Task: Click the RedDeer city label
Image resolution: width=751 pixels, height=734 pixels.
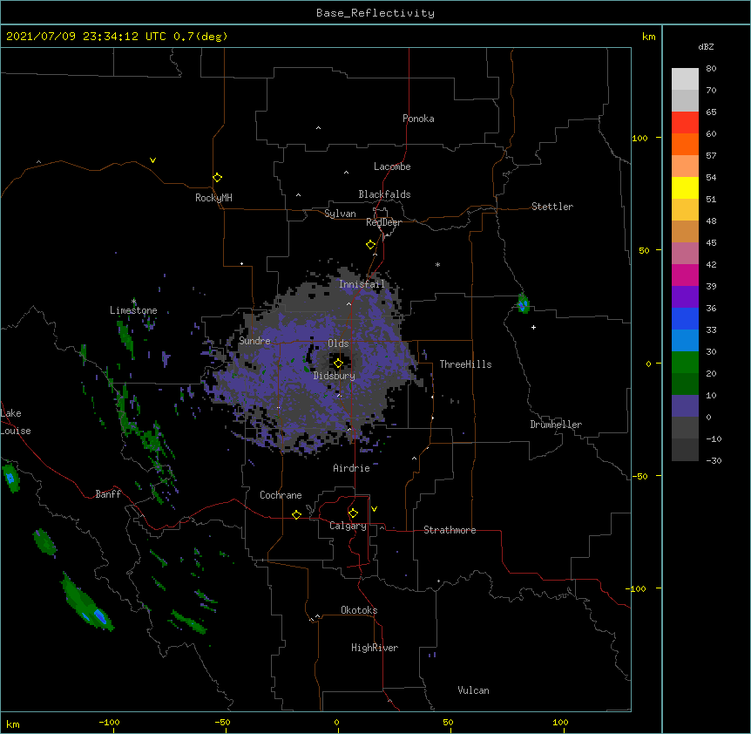Action: point(383,222)
